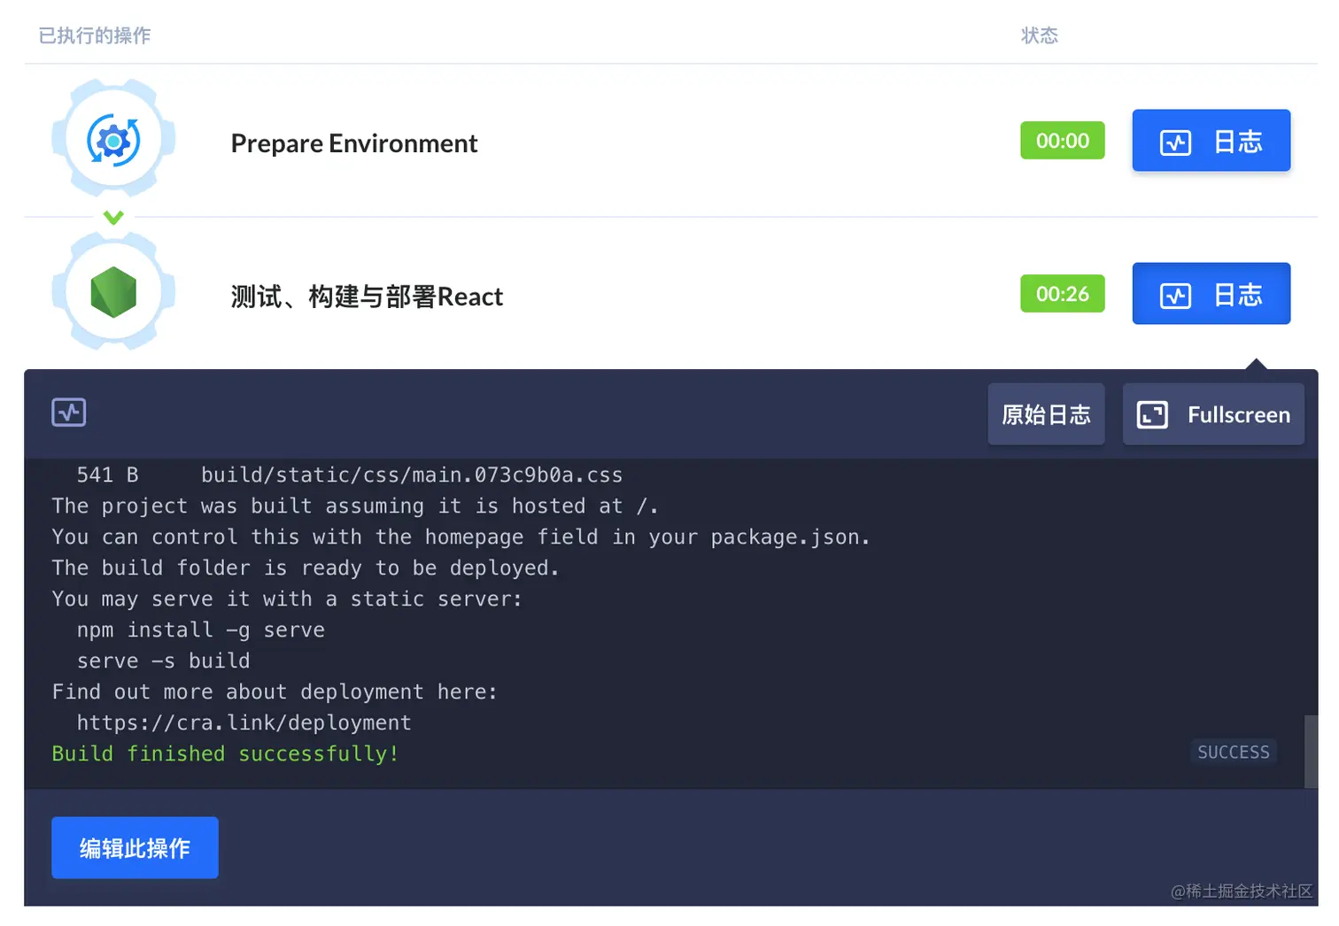The width and height of the screenshot is (1339, 926).
Task: Click the log panel scrollbar thumb
Action: 1311,751
